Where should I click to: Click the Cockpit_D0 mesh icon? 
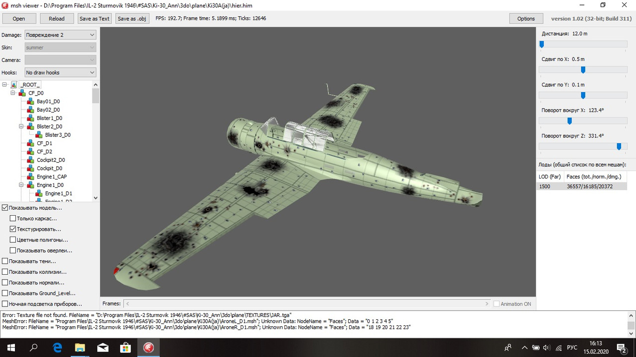31,169
